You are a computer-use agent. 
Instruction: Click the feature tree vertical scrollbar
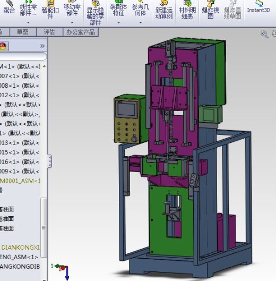point(44,227)
